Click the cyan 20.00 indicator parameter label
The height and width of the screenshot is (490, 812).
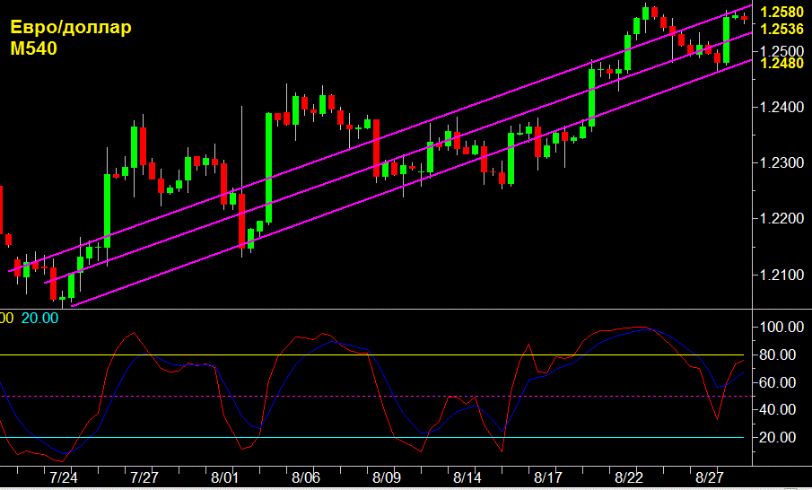(39, 318)
